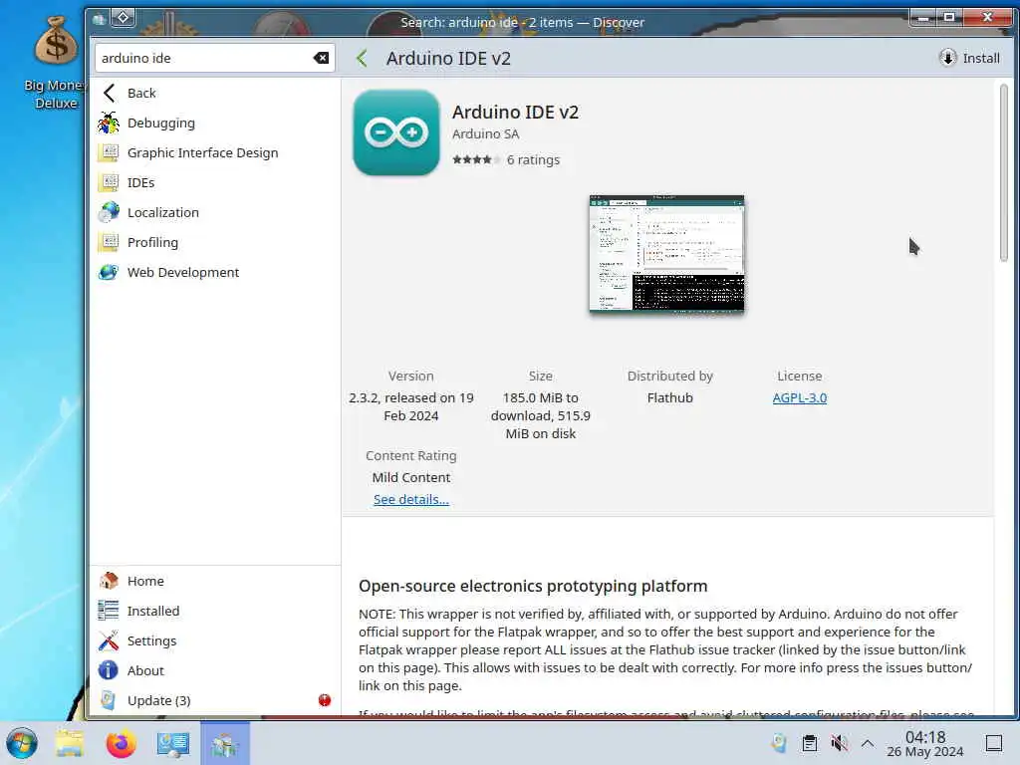Clear the search field text
Image resolution: width=1020 pixels, height=765 pixels.
tap(321, 58)
